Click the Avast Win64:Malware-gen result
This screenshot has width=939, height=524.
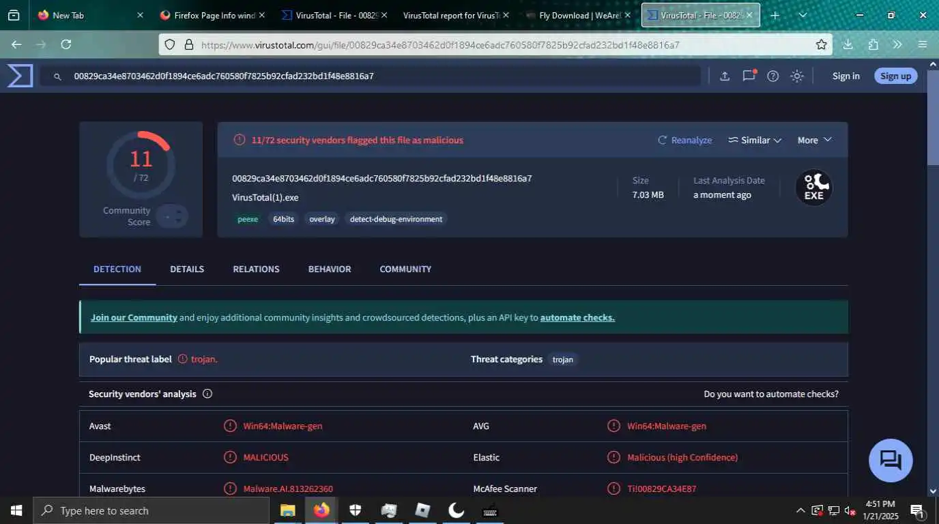(x=283, y=426)
